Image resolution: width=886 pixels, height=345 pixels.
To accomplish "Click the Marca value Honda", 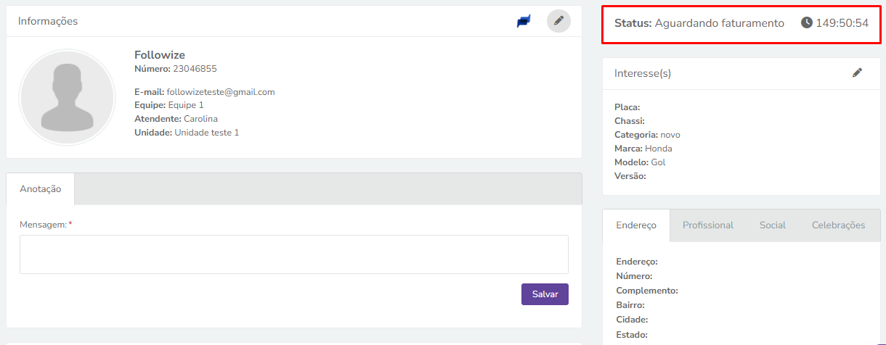I will pyautogui.click(x=659, y=149).
